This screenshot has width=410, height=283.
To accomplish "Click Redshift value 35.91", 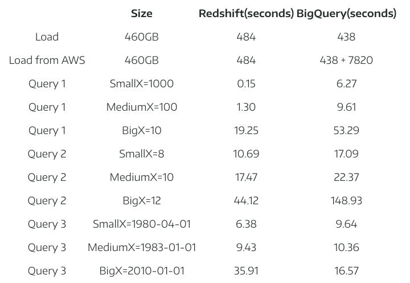I will point(246,271).
